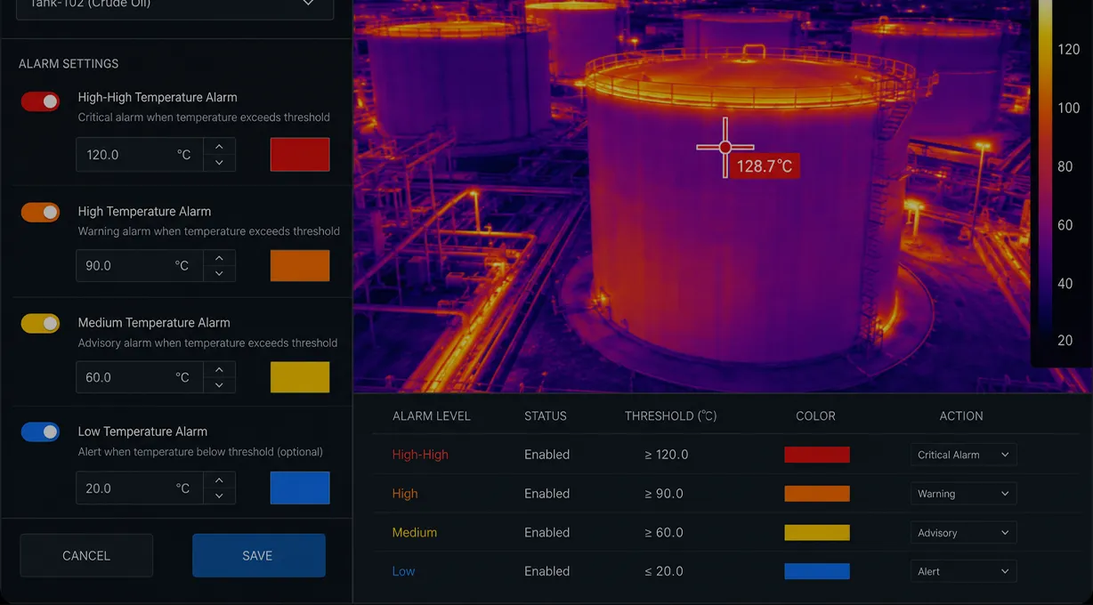The height and width of the screenshot is (605, 1093).
Task: Click the 120.0 °C threshold input field
Action: (x=140, y=155)
